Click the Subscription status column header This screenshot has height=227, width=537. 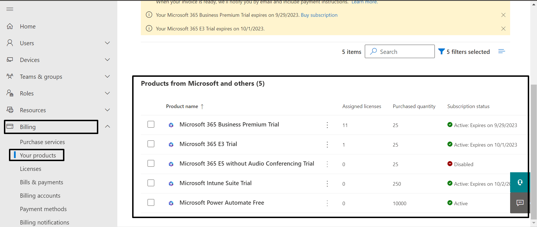[x=468, y=106]
